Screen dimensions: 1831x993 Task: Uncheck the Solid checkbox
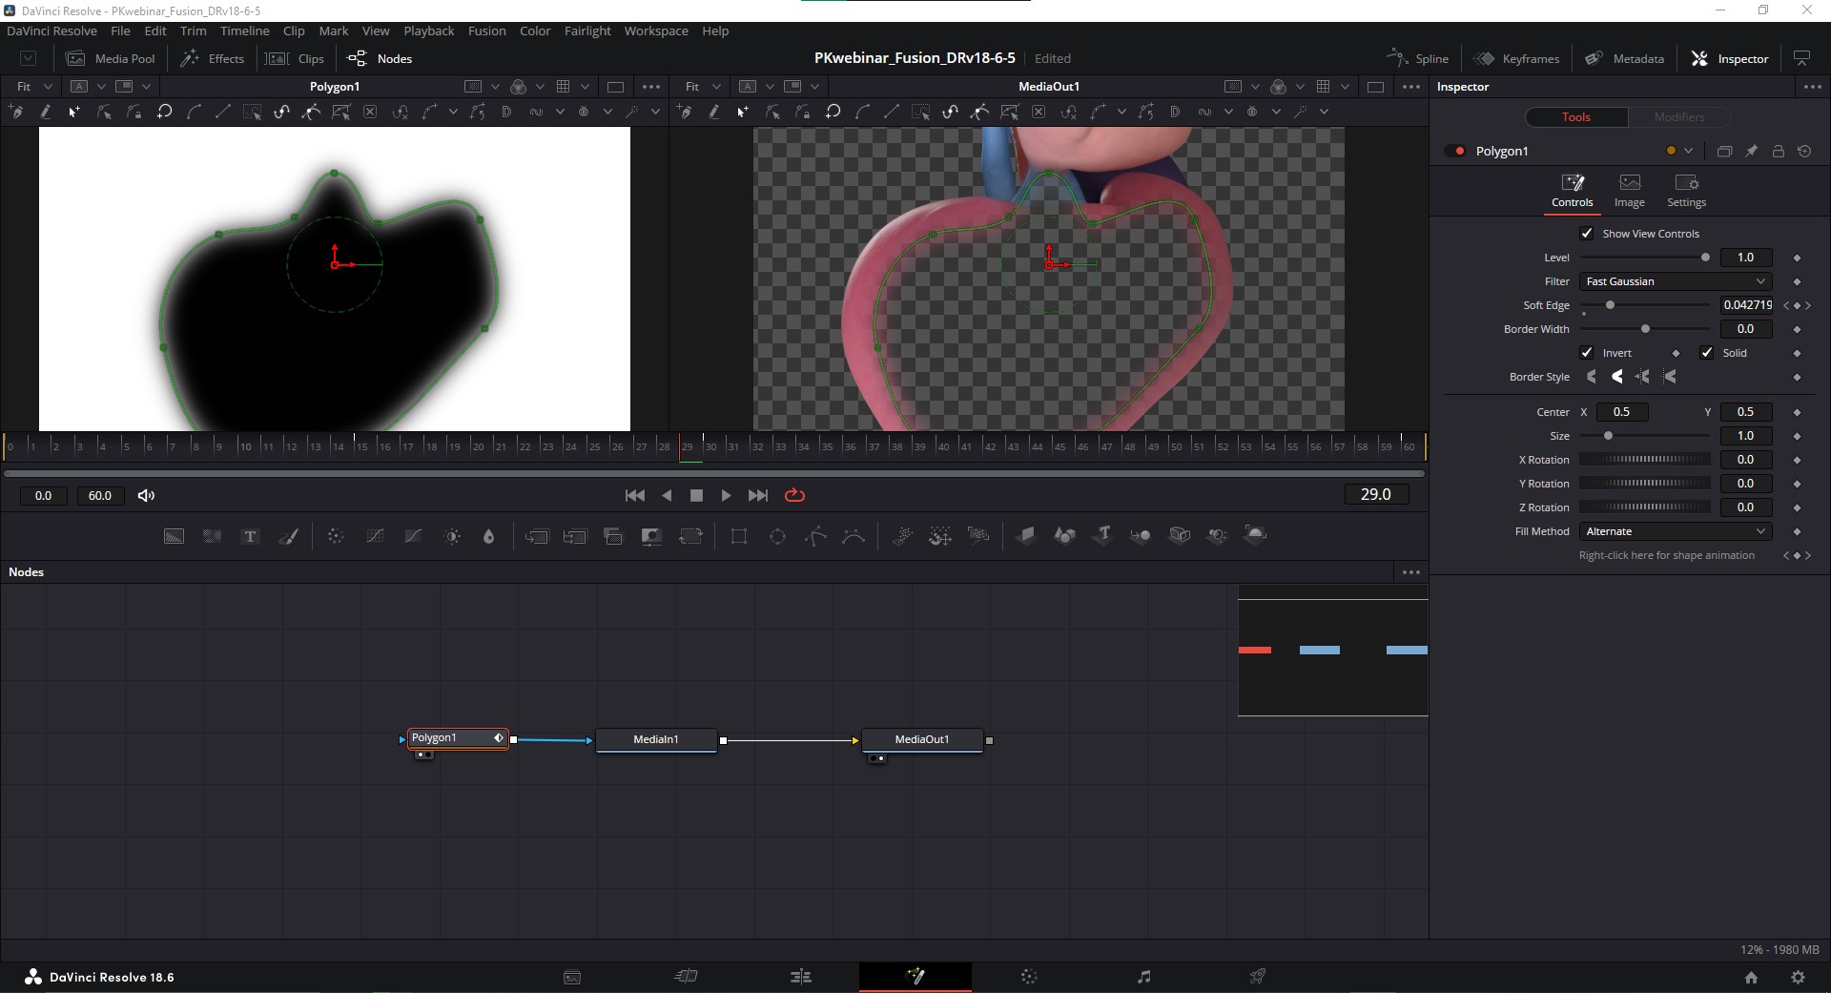(x=1707, y=353)
